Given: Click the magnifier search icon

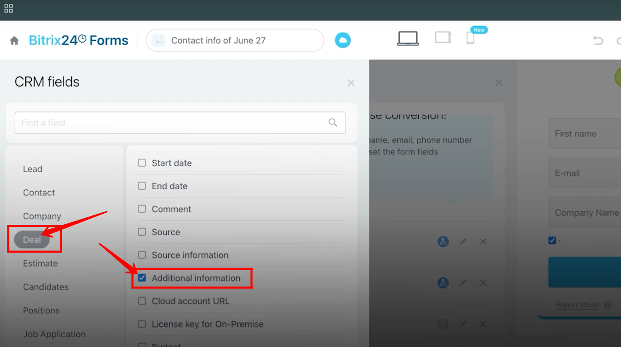Looking at the screenshot, I should [x=333, y=123].
